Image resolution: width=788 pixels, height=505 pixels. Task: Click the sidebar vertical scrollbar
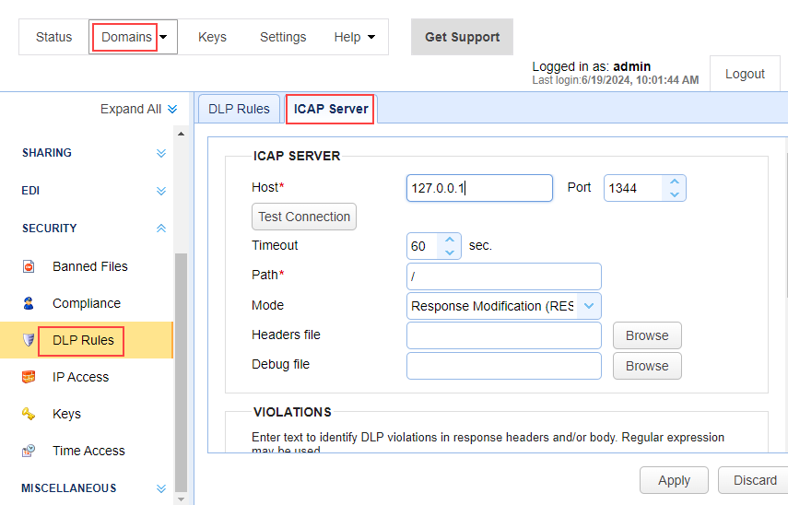pyautogui.click(x=181, y=369)
